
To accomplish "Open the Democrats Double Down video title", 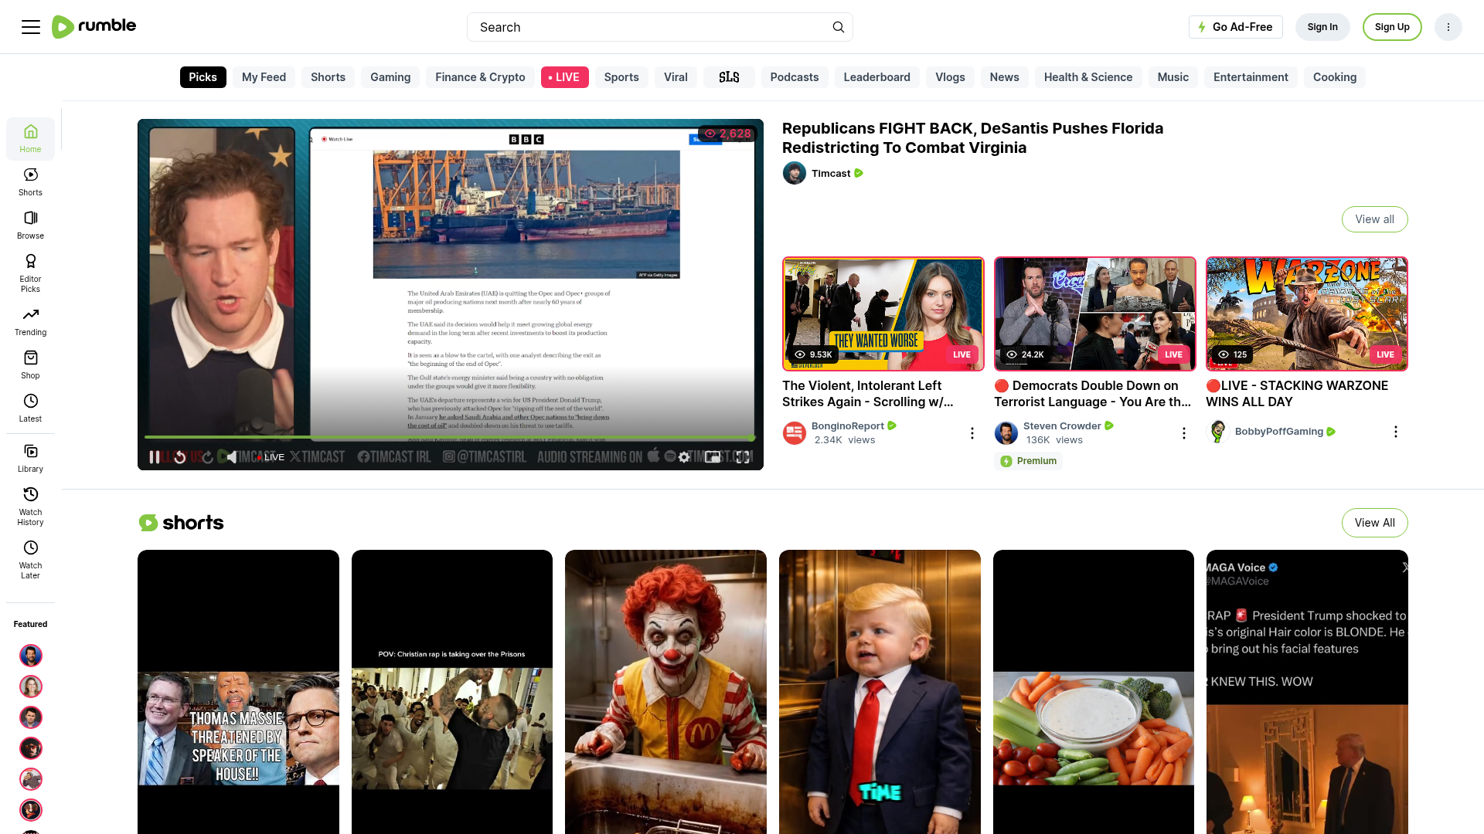I will 1093,394.
